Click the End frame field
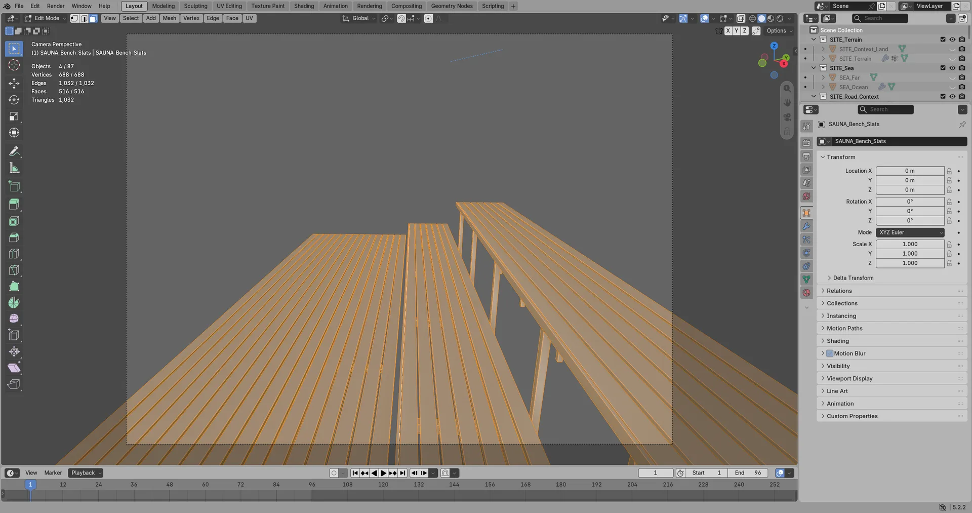The image size is (972, 513). (748, 473)
